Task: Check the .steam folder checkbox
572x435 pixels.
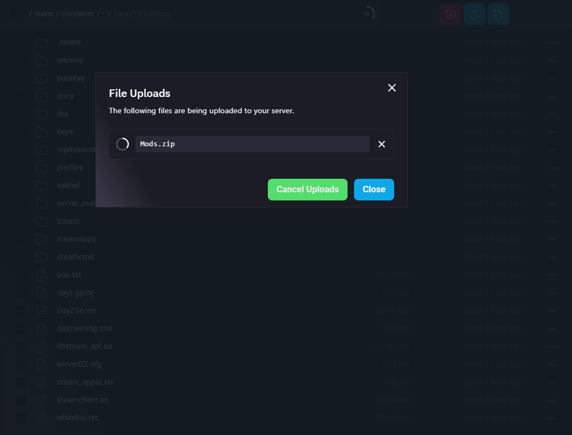Action: coord(21,42)
